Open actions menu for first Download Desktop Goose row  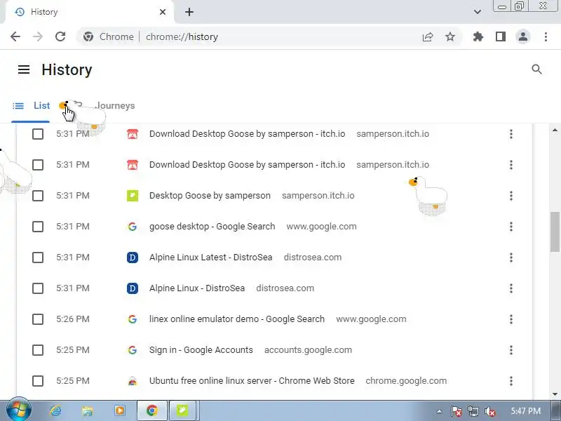[511, 134]
